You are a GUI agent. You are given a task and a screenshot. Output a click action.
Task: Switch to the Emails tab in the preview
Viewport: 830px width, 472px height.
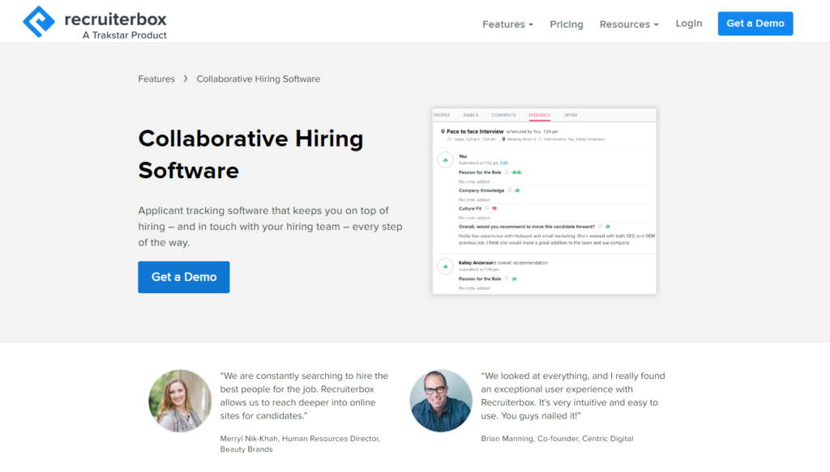pos(471,115)
